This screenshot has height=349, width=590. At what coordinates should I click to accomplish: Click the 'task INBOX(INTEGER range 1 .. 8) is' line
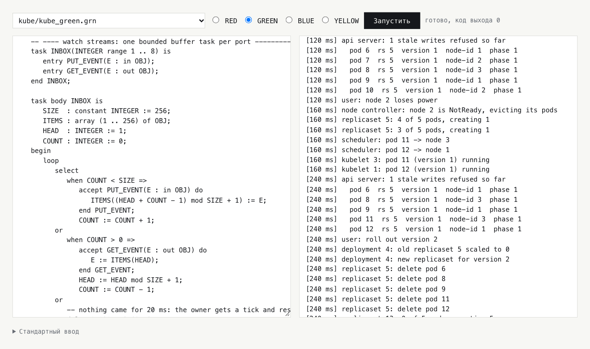(101, 51)
